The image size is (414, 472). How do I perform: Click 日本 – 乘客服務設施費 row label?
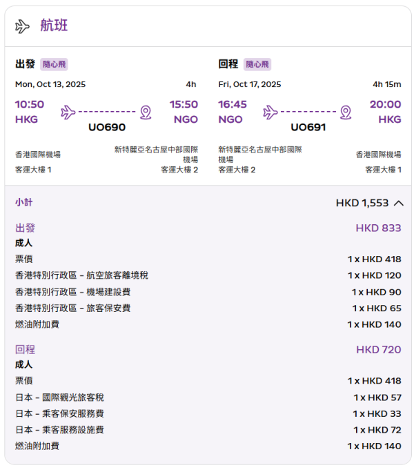(59, 430)
